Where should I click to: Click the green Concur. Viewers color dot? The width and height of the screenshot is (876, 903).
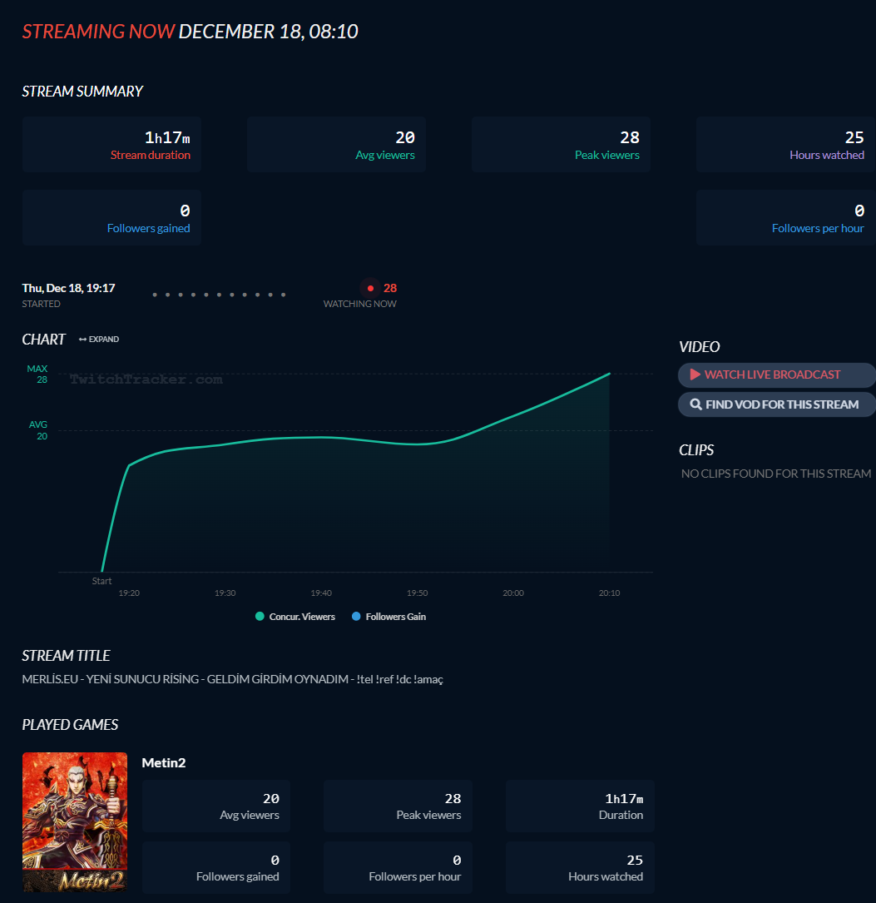tap(260, 617)
